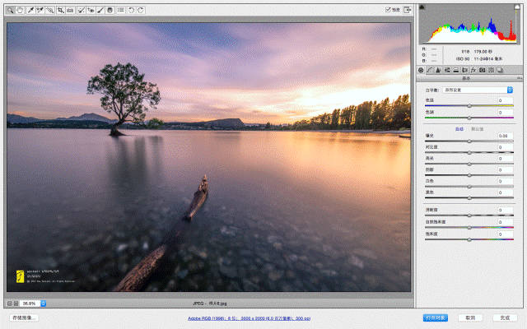
Task: Toggle shadow clipping warning in histogram
Action: [422, 8]
